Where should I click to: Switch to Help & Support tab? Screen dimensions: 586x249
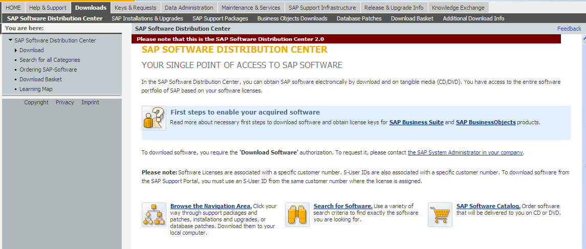[x=48, y=8]
